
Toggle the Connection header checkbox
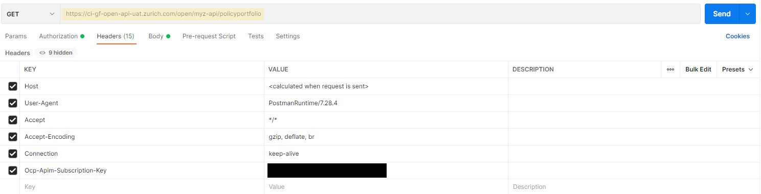13,154
